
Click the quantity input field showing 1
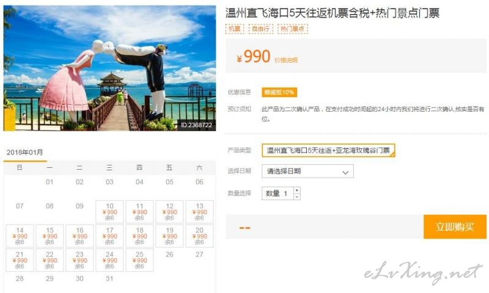[x=278, y=194]
